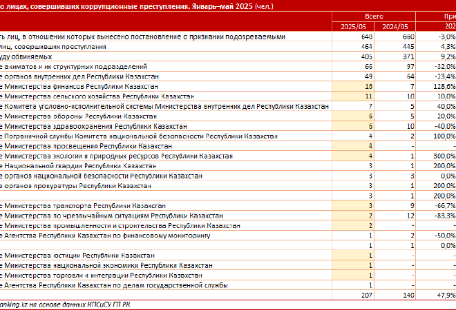Click the -83,3% value
The width and height of the screenshot is (456, 310).
tap(445, 216)
